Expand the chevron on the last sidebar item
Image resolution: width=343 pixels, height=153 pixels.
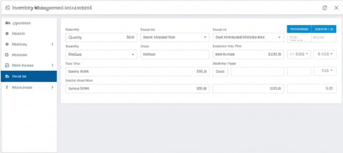(52, 88)
